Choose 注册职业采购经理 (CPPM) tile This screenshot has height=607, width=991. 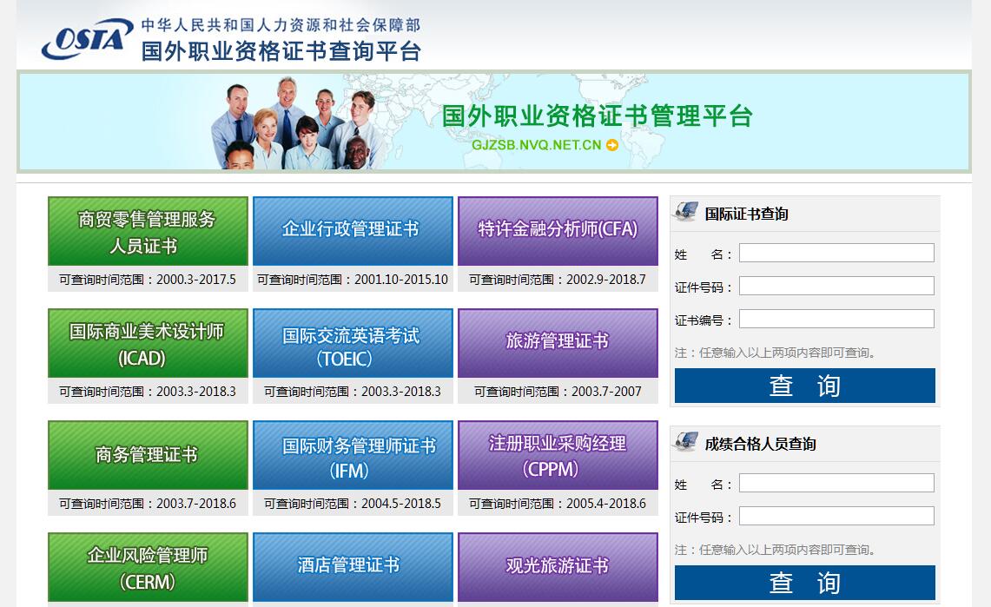pyautogui.click(x=558, y=455)
